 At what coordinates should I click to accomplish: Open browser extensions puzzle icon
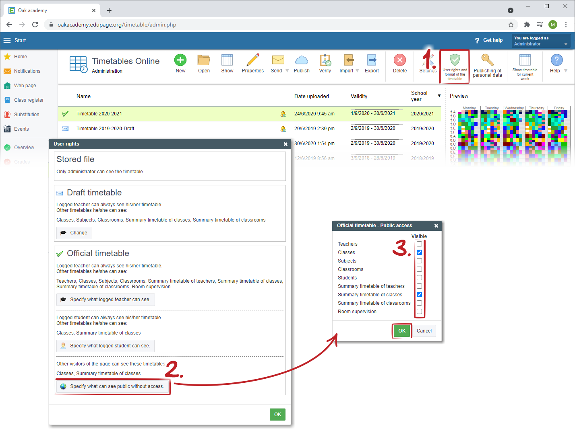pos(527,25)
